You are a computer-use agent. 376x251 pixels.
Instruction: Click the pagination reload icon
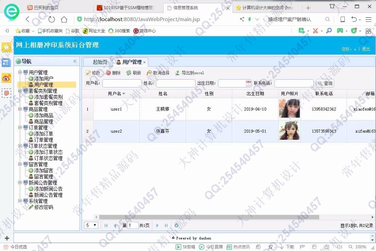coord(176,225)
